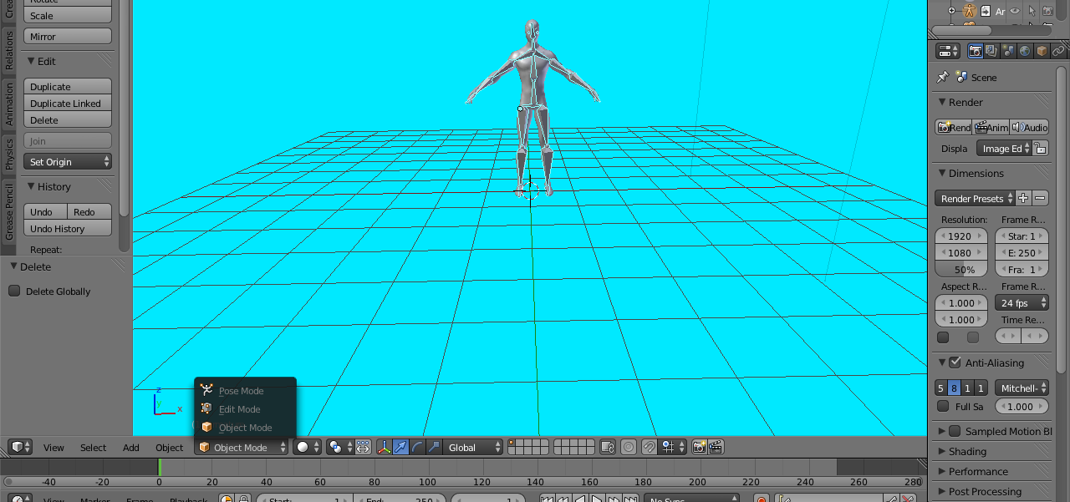Select the rotate manipulator arc icon
Screen dimensions: 1070x502
(417, 448)
